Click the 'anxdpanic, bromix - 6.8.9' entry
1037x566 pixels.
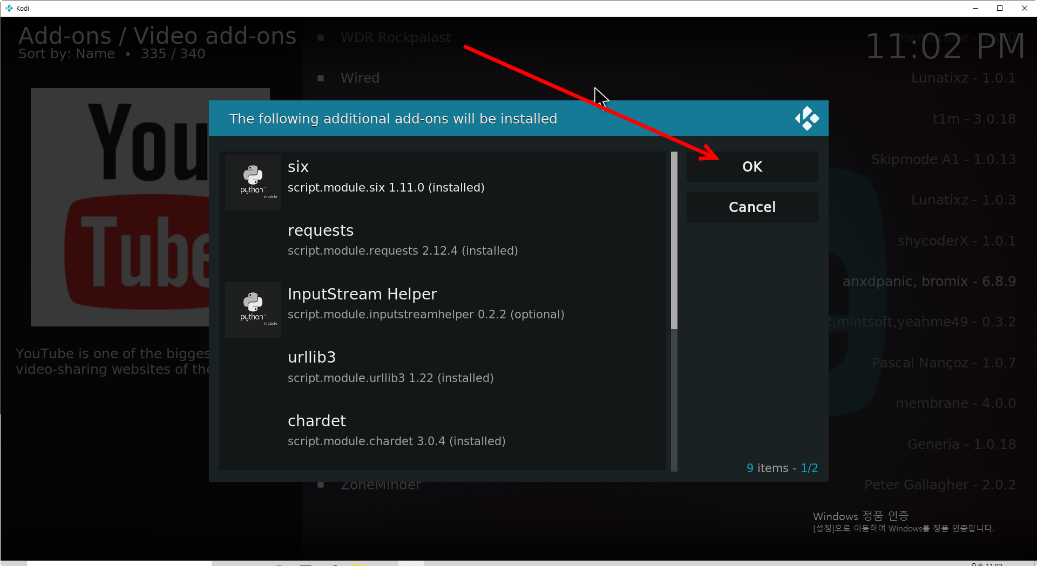929,282
